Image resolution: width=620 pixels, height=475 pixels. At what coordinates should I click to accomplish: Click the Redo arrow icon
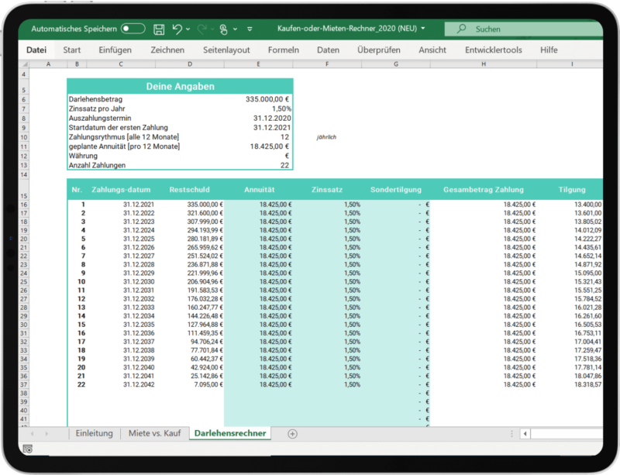pyautogui.click(x=203, y=29)
